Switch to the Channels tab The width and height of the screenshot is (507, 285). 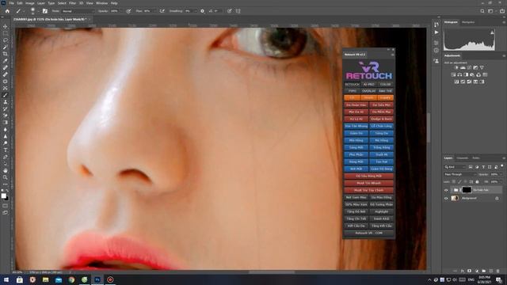click(462, 158)
